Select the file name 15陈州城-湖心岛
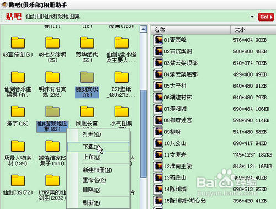 tap(185, 201)
